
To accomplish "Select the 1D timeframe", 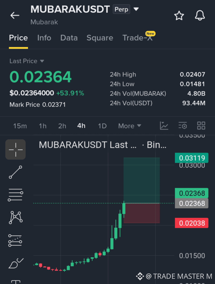I will (x=102, y=126).
